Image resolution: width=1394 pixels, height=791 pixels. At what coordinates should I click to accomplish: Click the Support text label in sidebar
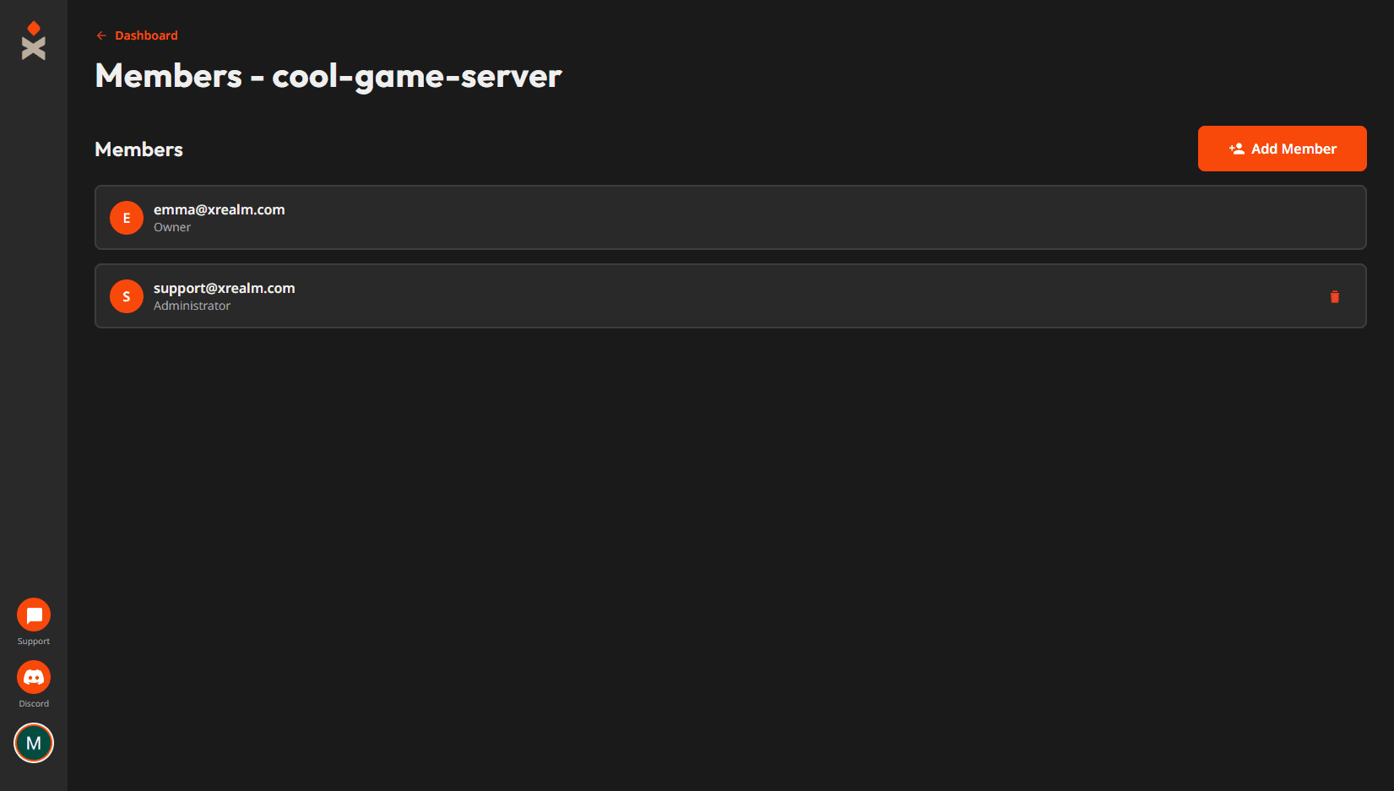[x=34, y=642]
